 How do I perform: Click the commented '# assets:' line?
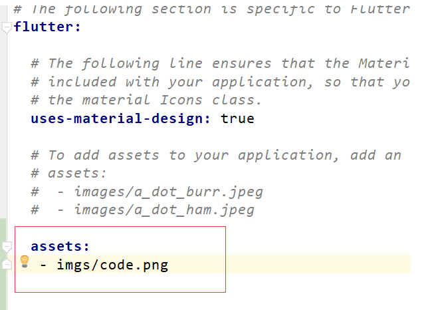click(68, 173)
